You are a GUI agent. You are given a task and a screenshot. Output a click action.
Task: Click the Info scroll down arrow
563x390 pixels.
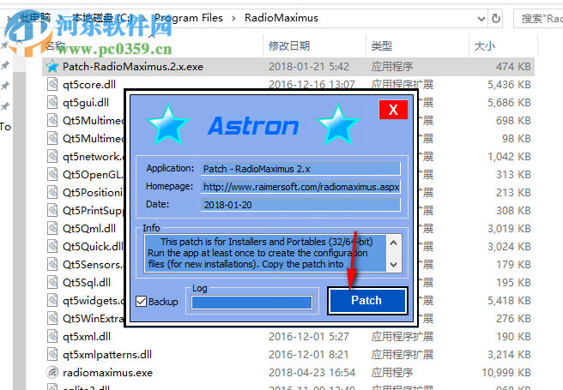tap(394, 265)
